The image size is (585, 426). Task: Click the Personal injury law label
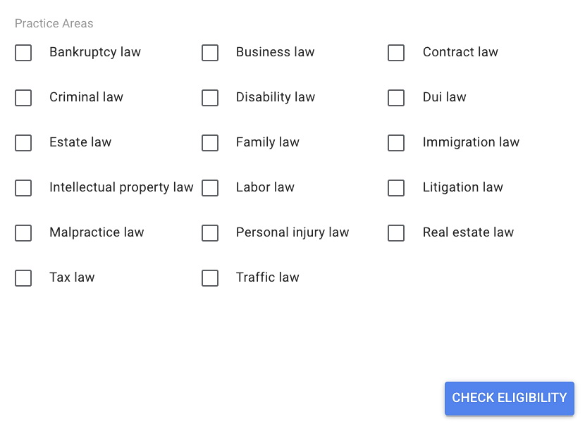pos(292,232)
